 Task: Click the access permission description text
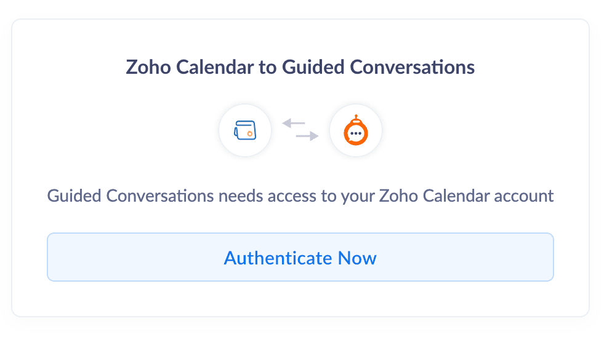(x=300, y=196)
